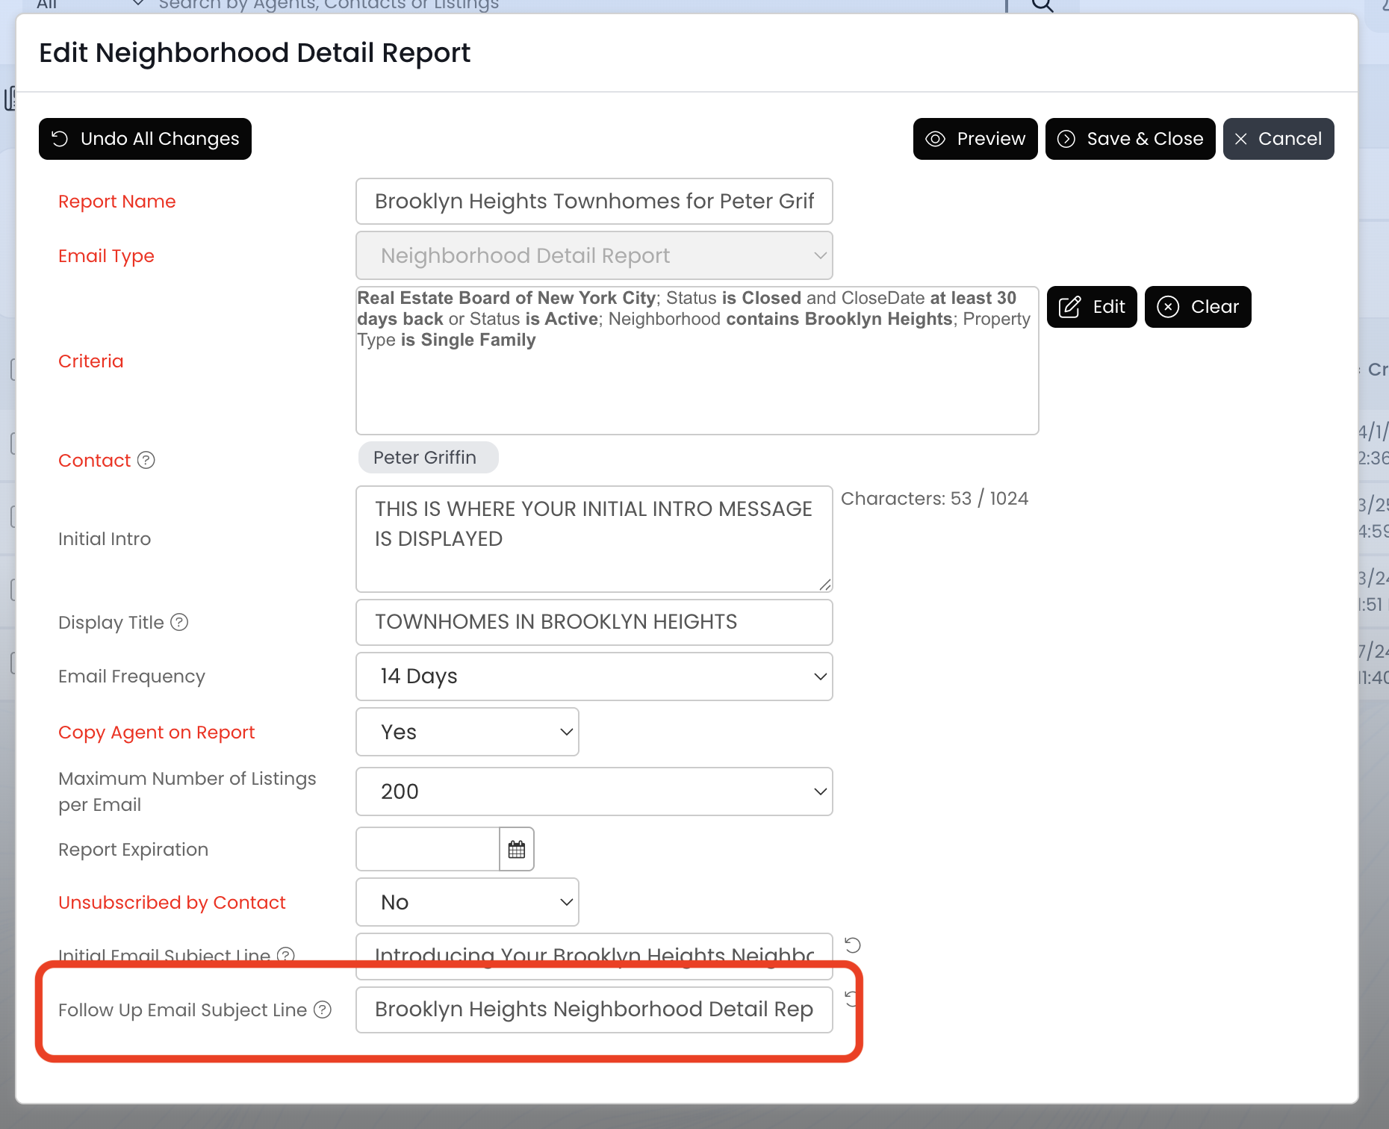Click the 'Email Type' label
This screenshot has width=1389, height=1129.
click(106, 256)
